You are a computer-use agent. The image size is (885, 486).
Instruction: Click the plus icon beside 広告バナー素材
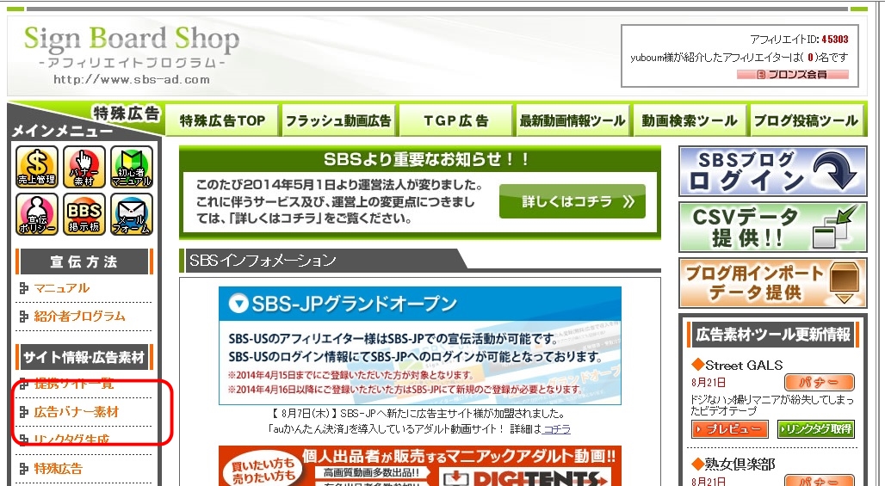click(24, 413)
